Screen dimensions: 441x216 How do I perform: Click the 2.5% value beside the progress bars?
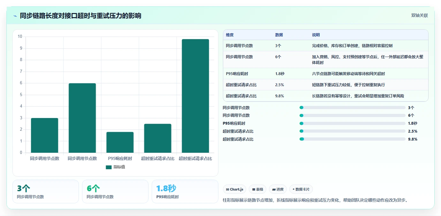(x=413, y=131)
